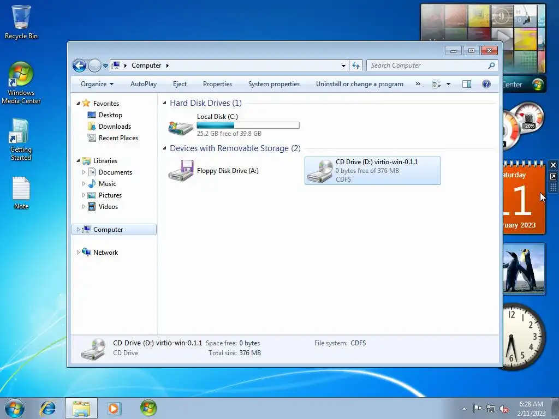
Task: Select the Videos library
Action: [108, 207]
